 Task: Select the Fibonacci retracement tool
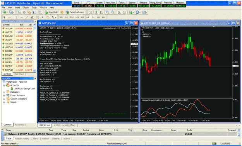click(x=37, y=17)
